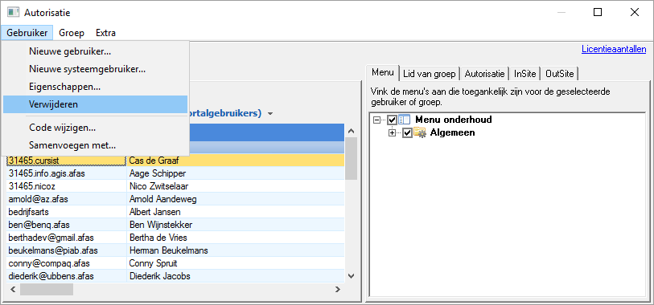Select user beukelmans@piab.afas

point(66,250)
